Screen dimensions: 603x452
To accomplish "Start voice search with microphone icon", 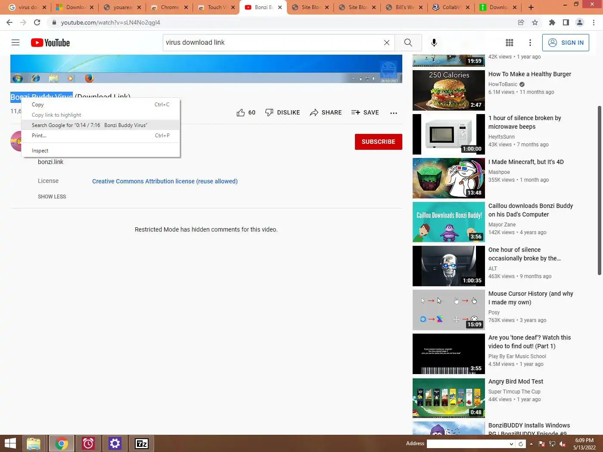I will coord(434,42).
